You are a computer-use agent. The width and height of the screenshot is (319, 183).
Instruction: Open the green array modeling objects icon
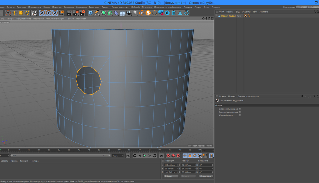[110, 13]
